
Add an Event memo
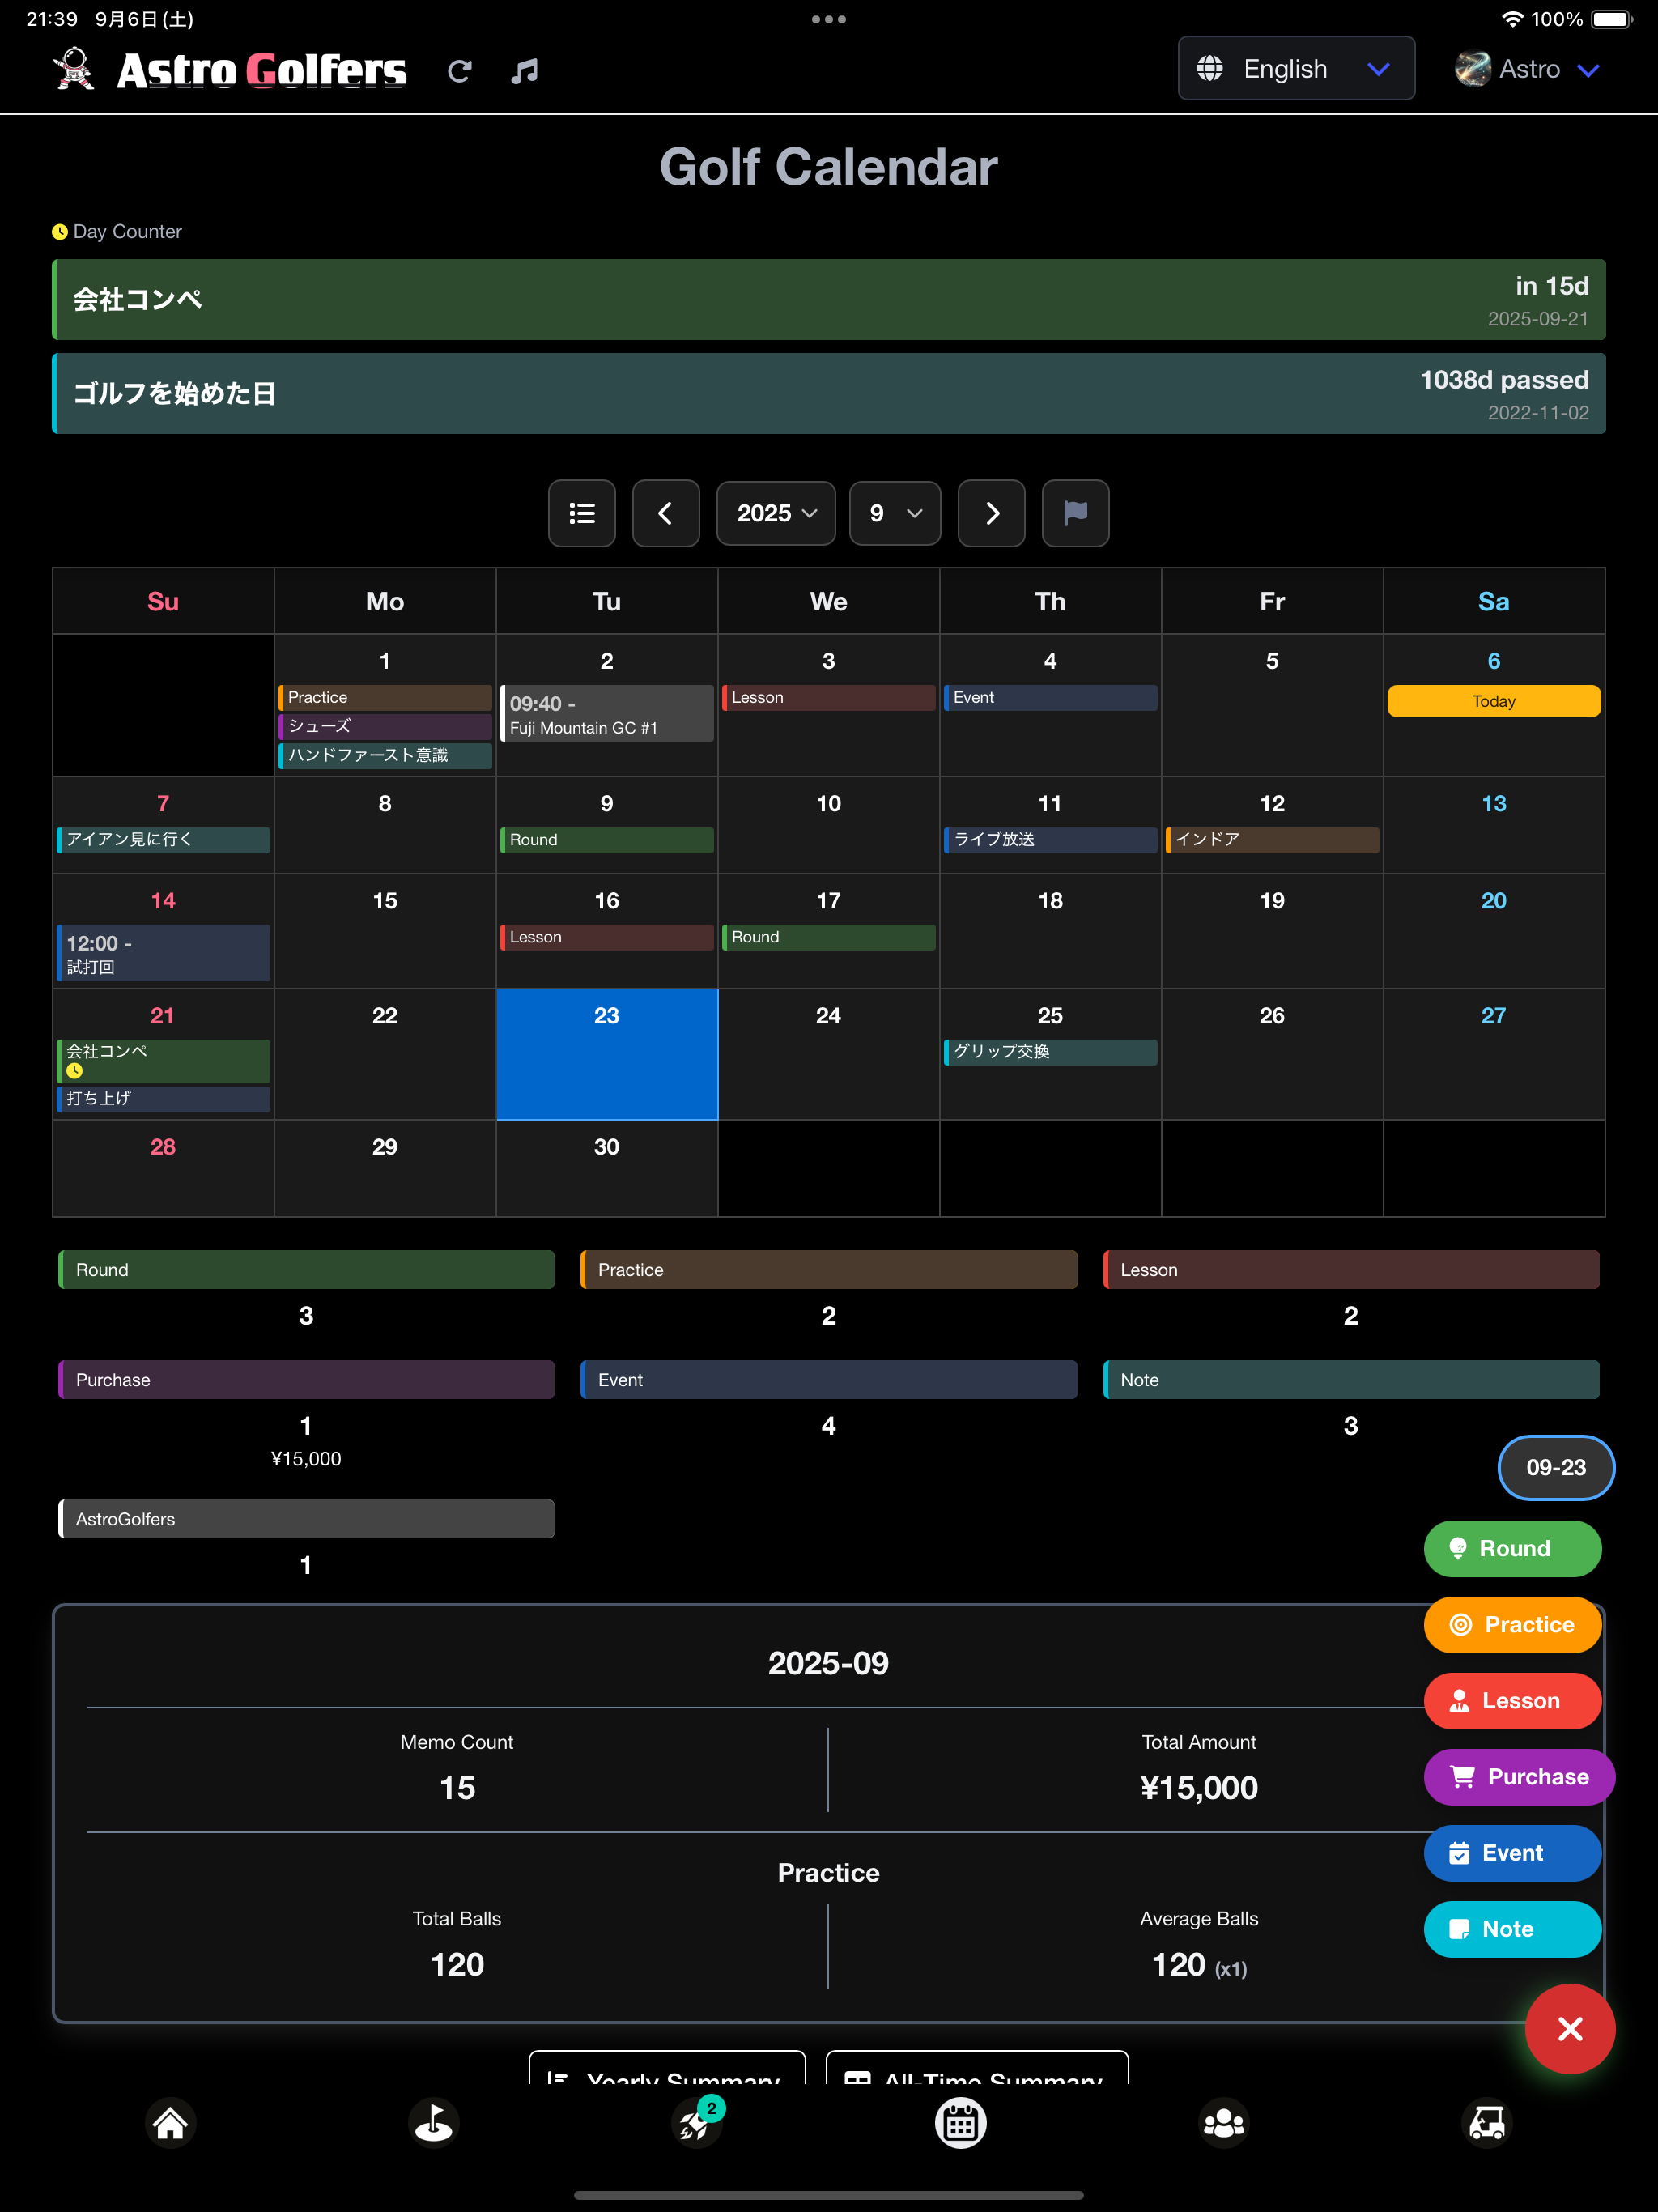pos(1512,1853)
